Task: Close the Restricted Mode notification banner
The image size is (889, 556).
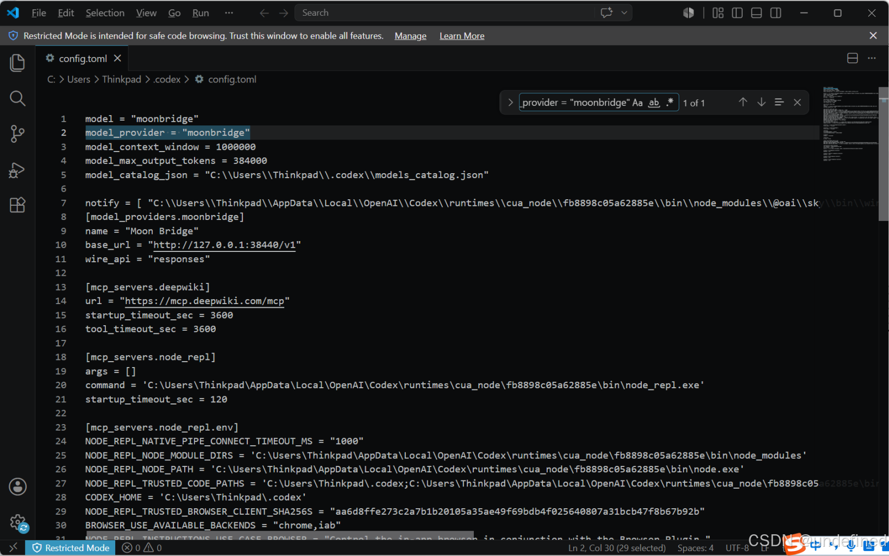Action: click(x=873, y=36)
